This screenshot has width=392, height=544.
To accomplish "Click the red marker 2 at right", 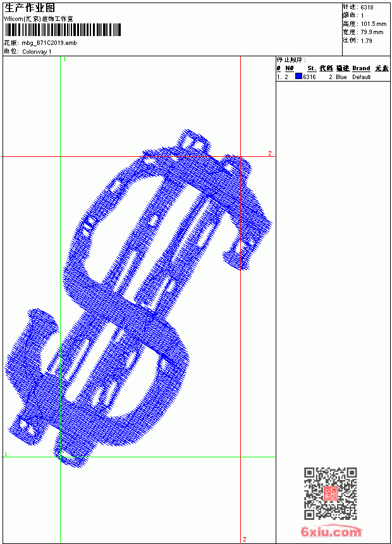I will click(x=269, y=153).
